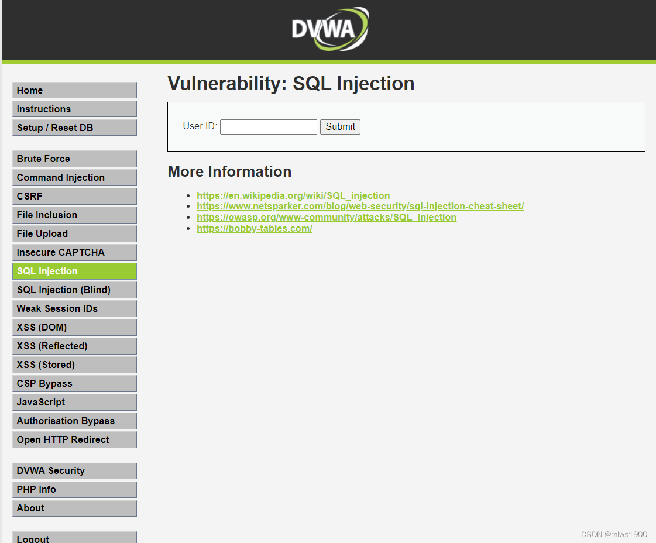Viewport: 656px width, 543px height.
Task: Open XSS (DOM) page
Action: point(74,327)
